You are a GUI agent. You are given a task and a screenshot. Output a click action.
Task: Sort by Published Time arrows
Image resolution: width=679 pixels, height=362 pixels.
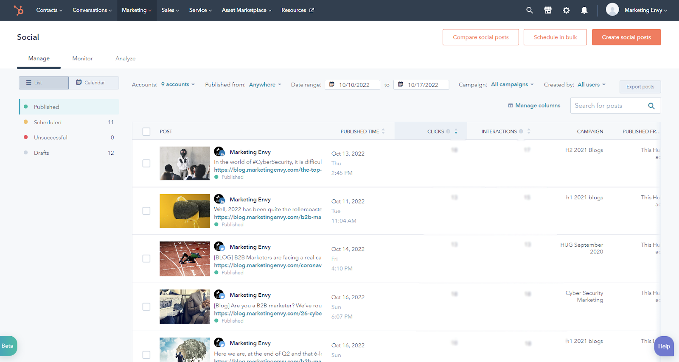pyautogui.click(x=383, y=131)
